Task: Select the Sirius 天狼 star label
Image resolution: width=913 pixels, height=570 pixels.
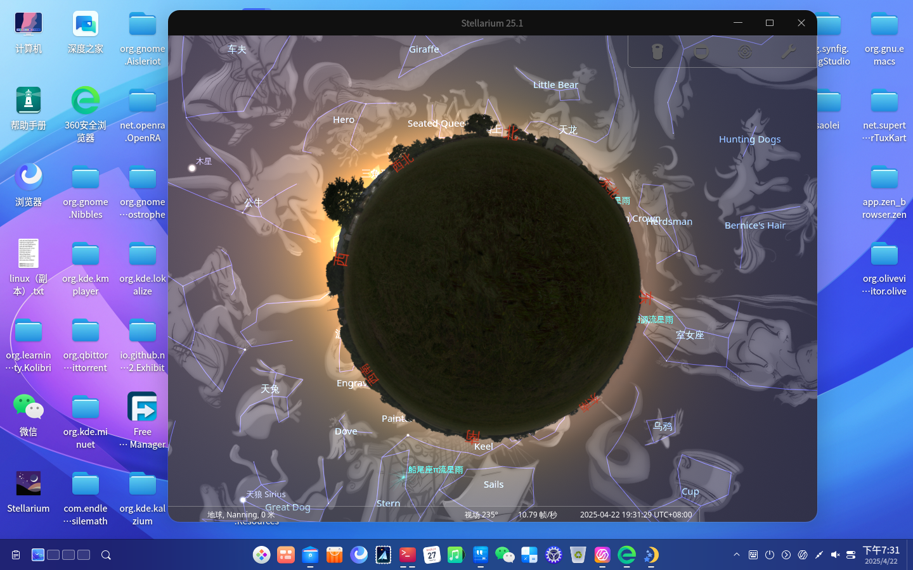Action: pyautogui.click(x=266, y=495)
